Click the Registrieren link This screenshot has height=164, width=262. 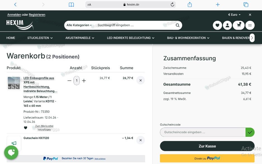tap(37, 15)
